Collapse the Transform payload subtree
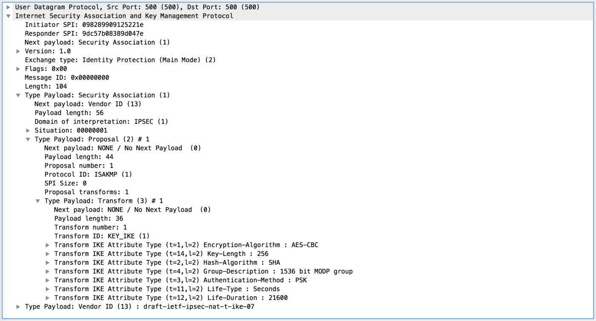 coord(38,201)
